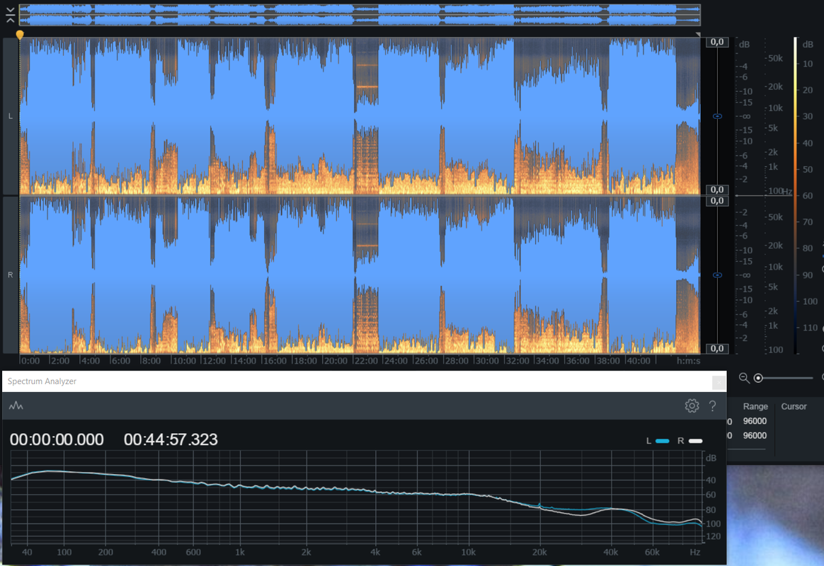Click the lower 96000 Range value

pyautogui.click(x=755, y=435)
